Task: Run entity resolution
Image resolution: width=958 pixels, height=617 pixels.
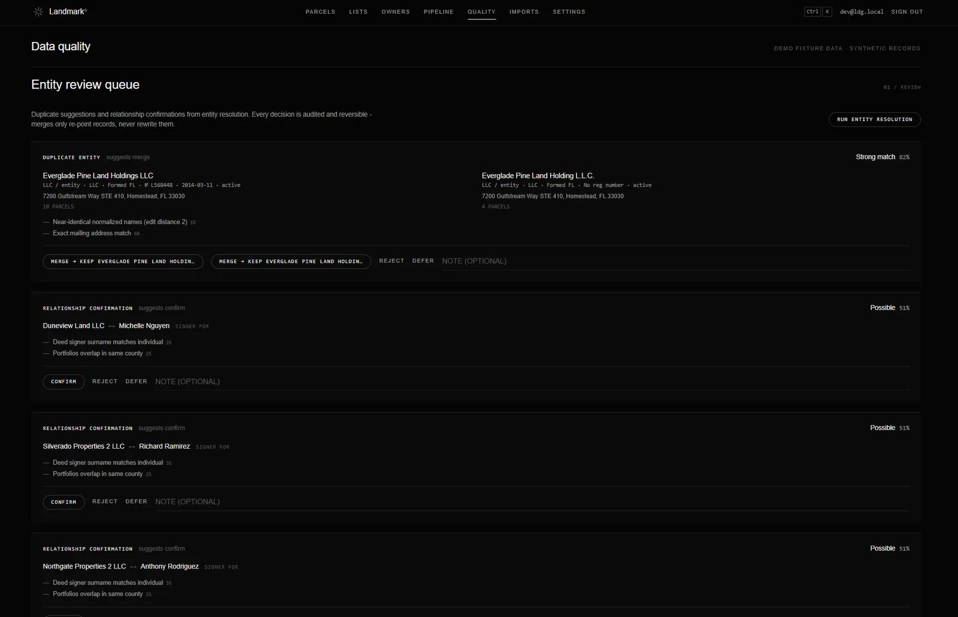Action: coord(874,119)
